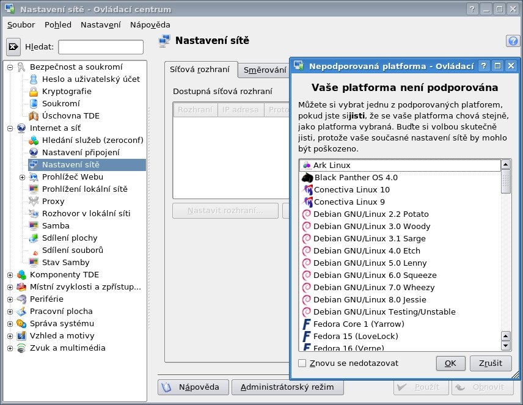Image resolution: width=523 pixels, height=405 pixels.
Task: Expand the Vzhled a motivy tree branch
Action: (10, 336)
